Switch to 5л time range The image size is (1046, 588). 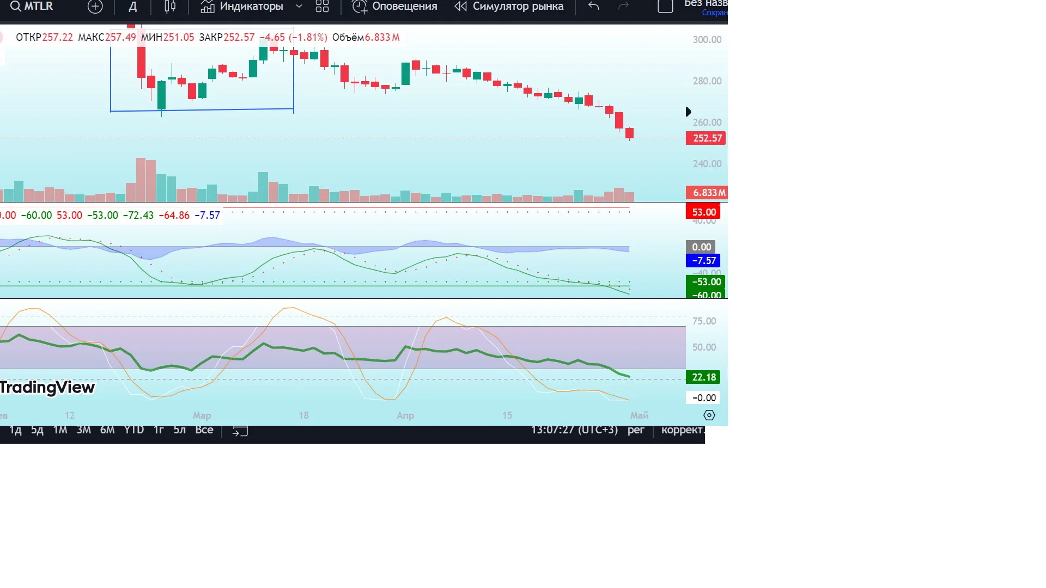click(x=179, y=430)
